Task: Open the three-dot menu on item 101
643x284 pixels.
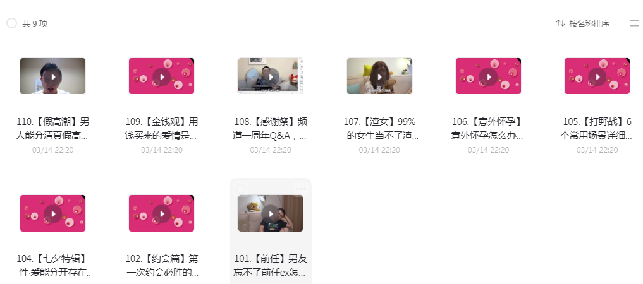Action: [300, 189]
